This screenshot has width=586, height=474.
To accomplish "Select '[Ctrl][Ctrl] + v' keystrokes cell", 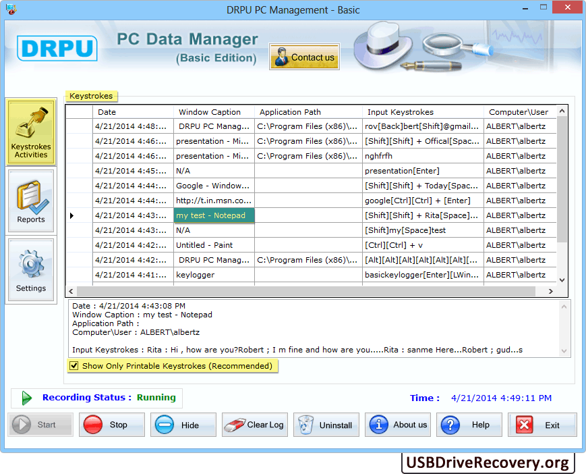I will [423, 245].
